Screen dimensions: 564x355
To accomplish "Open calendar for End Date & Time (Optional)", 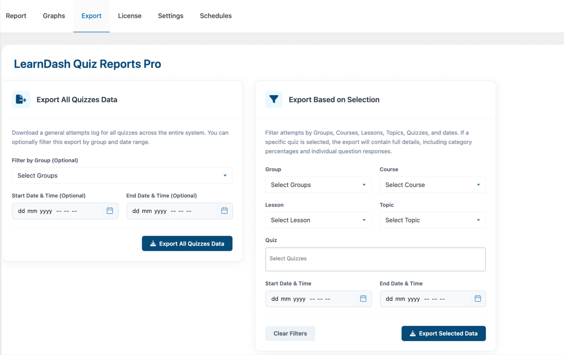I will (224, 211).
